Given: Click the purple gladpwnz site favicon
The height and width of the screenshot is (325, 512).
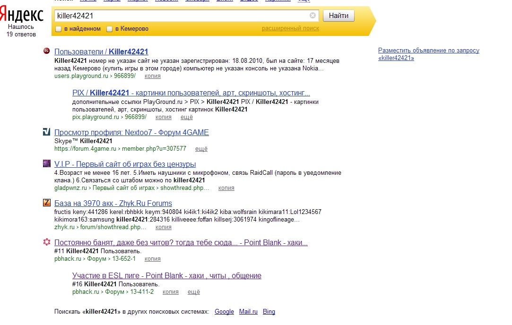Looking at the screenshot, I should [x=46, y=164].
